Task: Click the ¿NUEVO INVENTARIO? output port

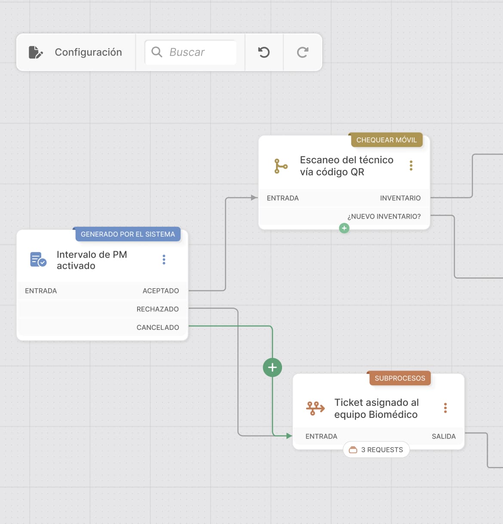Action: coord(384,216)
